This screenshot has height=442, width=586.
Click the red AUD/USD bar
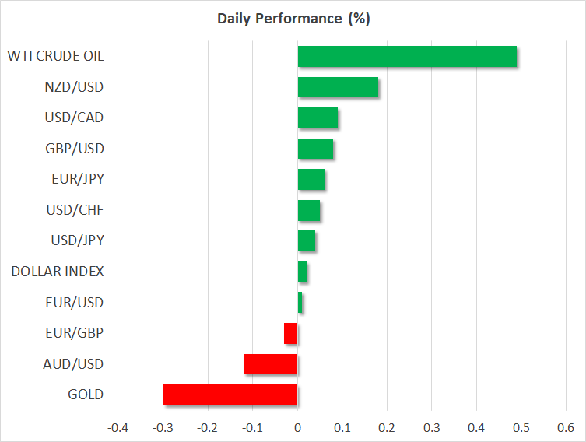coord(271,364)
